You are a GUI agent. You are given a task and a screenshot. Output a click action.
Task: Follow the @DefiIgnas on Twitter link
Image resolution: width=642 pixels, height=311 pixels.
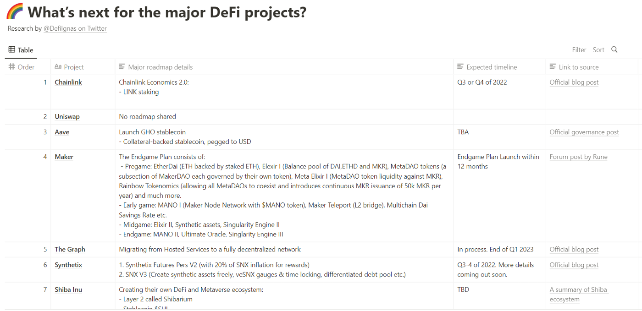pos(75,28)
